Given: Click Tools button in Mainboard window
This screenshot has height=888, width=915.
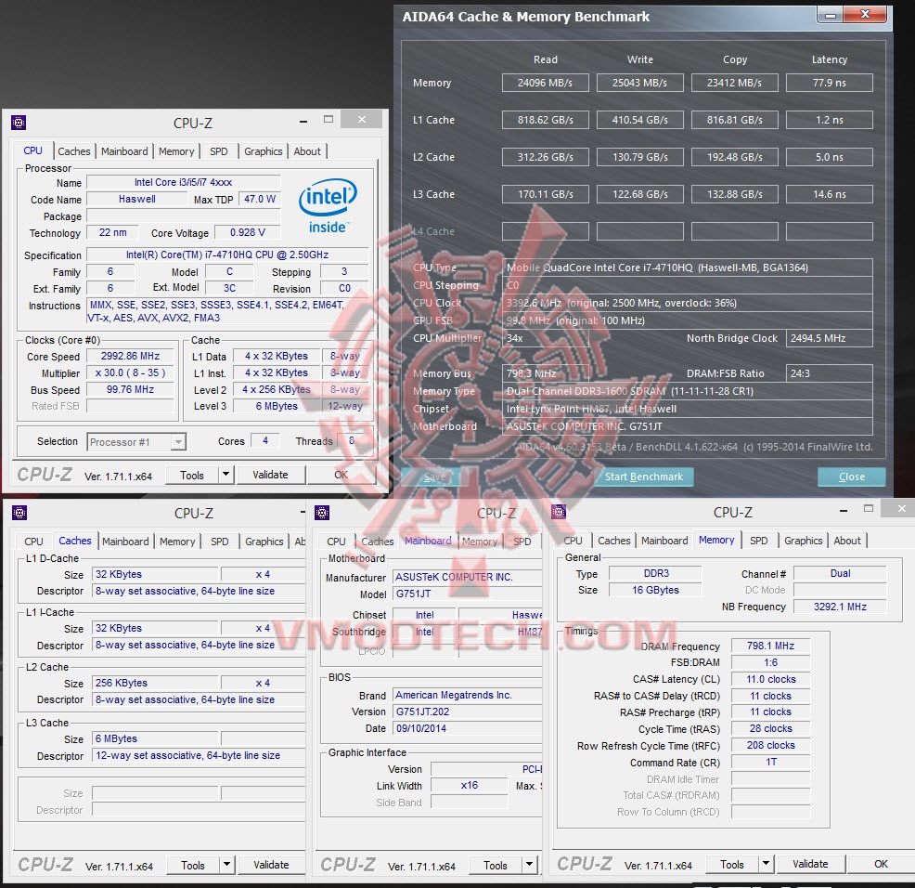Looking at the screenshot, I should click(496, 865).
